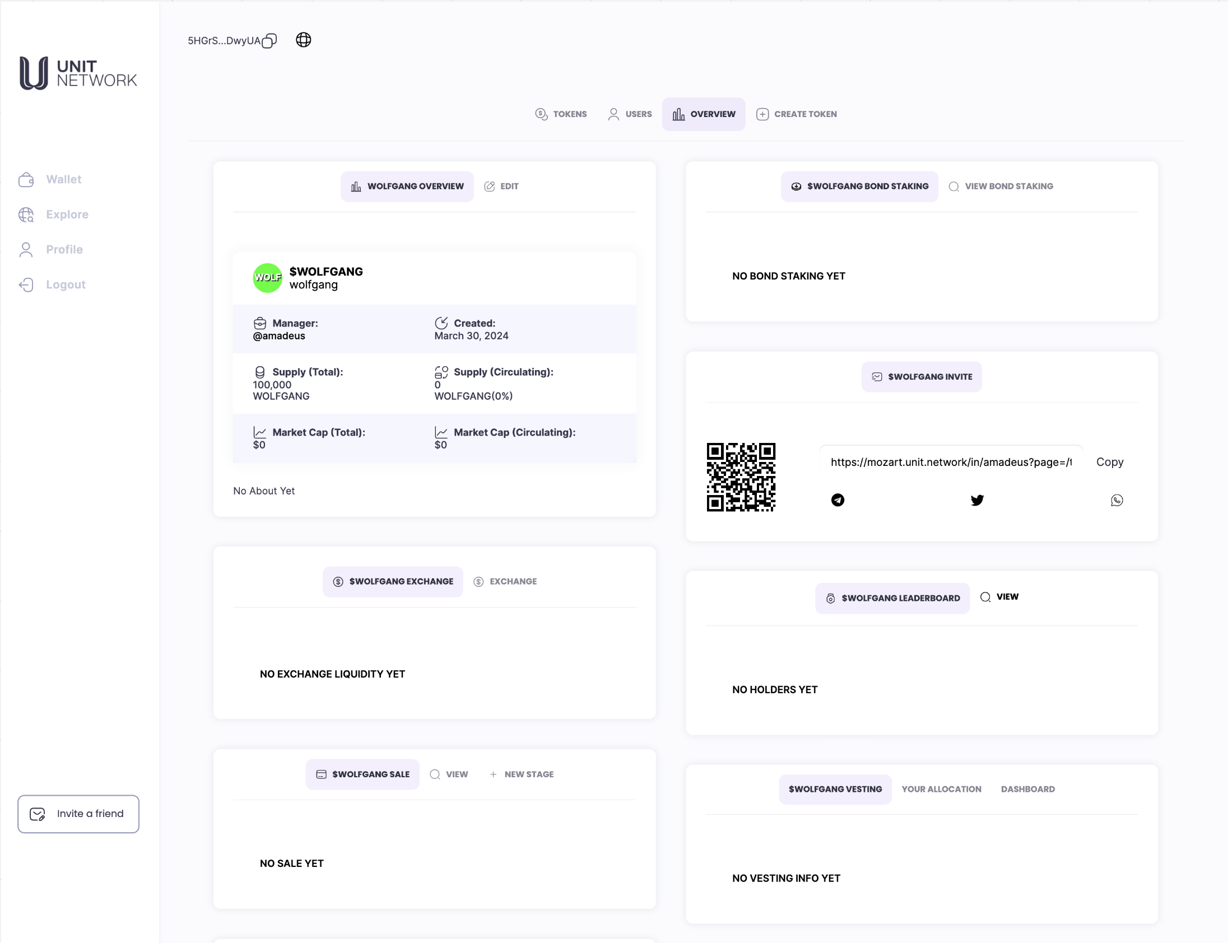Copy the wallet address using copy icon
The width and height of the screenshot is (1228, 943).
[269, 41]
